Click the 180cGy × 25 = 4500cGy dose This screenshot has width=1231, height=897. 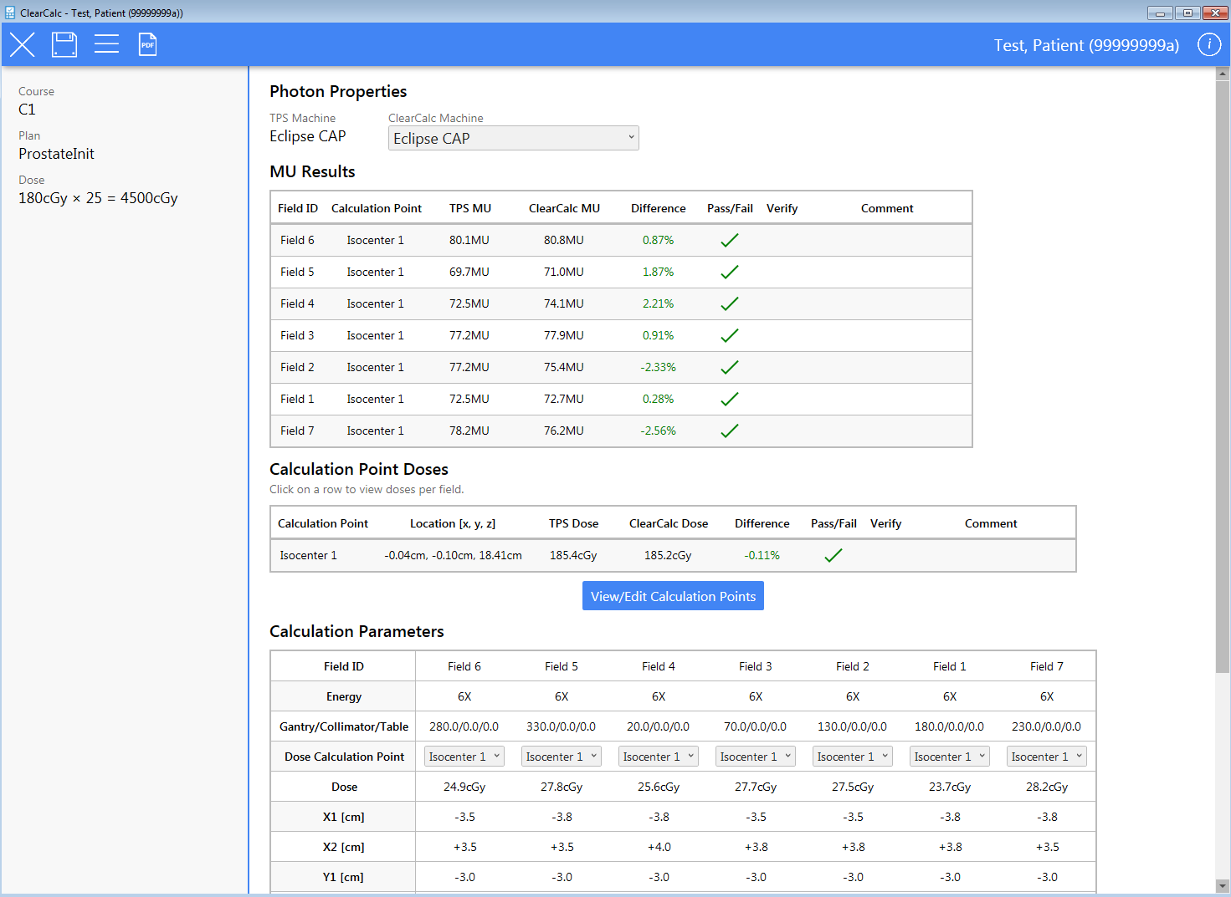click(98, 198)
